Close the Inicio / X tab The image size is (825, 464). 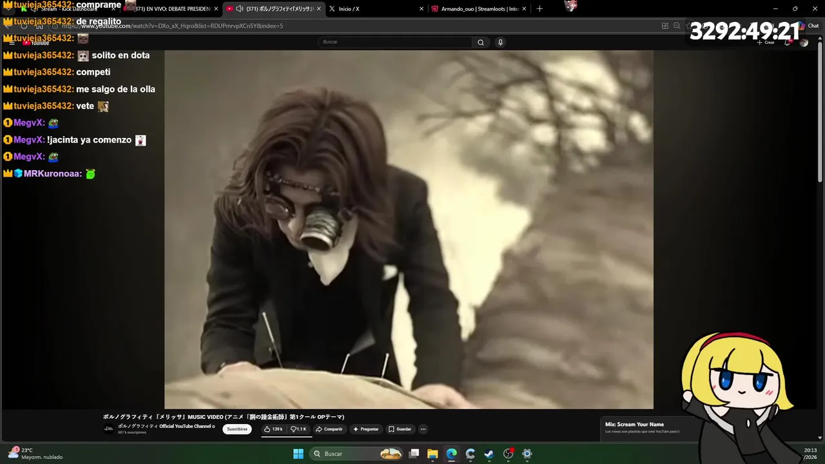(422, 9)
